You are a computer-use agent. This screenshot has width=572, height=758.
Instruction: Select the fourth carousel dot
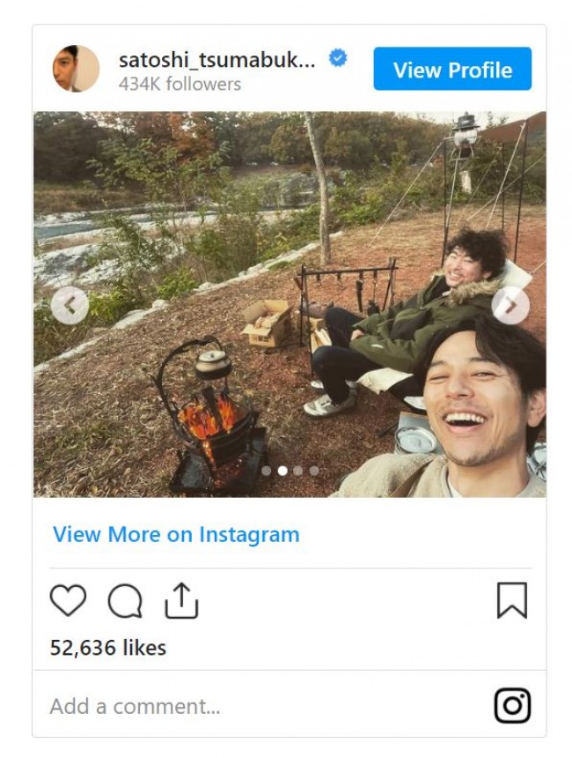(314, 471)
